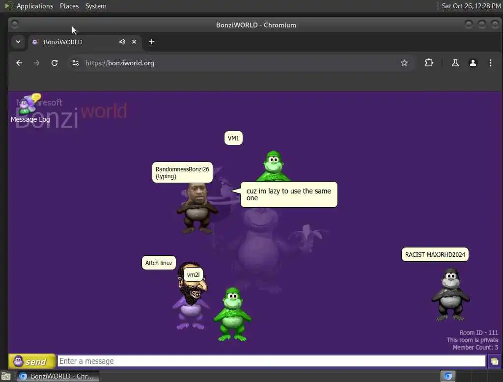
Task: Open the Chromium three-dot menu
Action: [x=491, y=63]
